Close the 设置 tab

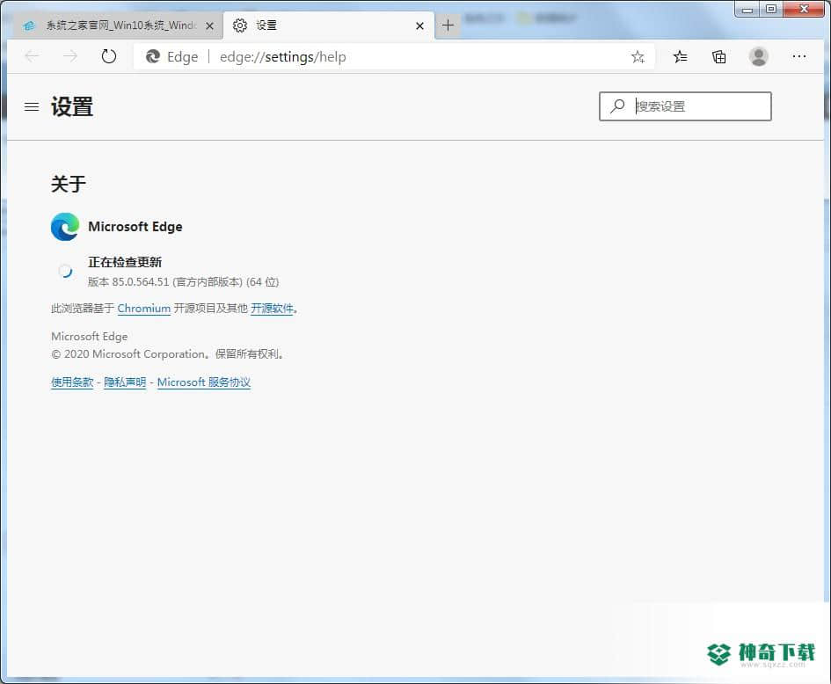click(419, 25)
